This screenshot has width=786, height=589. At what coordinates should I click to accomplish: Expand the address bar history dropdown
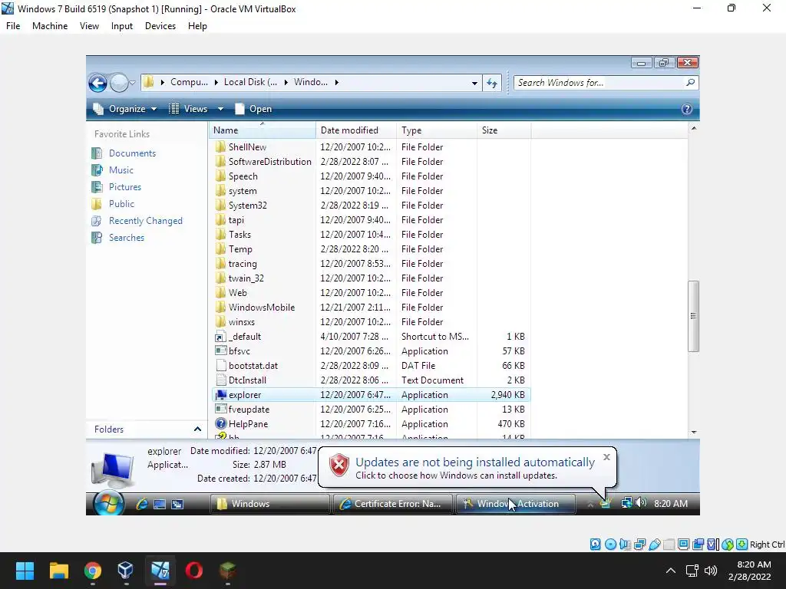tap(474, 83)
